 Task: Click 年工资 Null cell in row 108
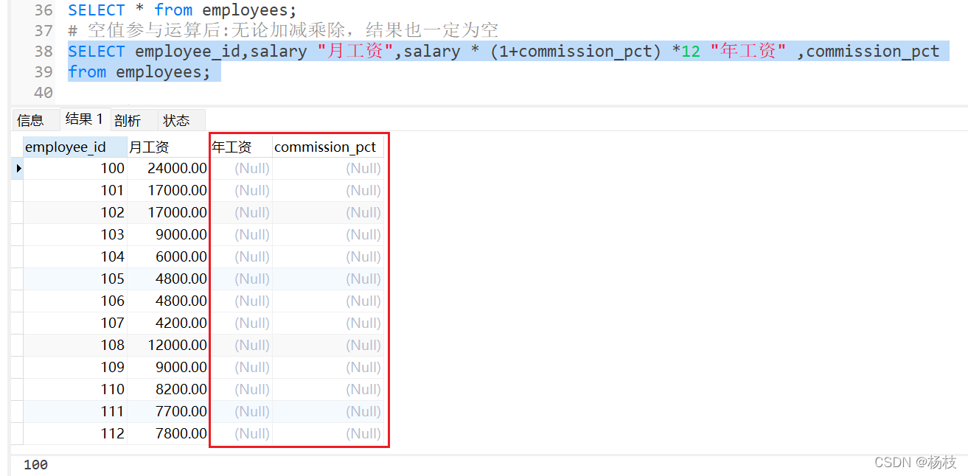[x=241, y=345]
